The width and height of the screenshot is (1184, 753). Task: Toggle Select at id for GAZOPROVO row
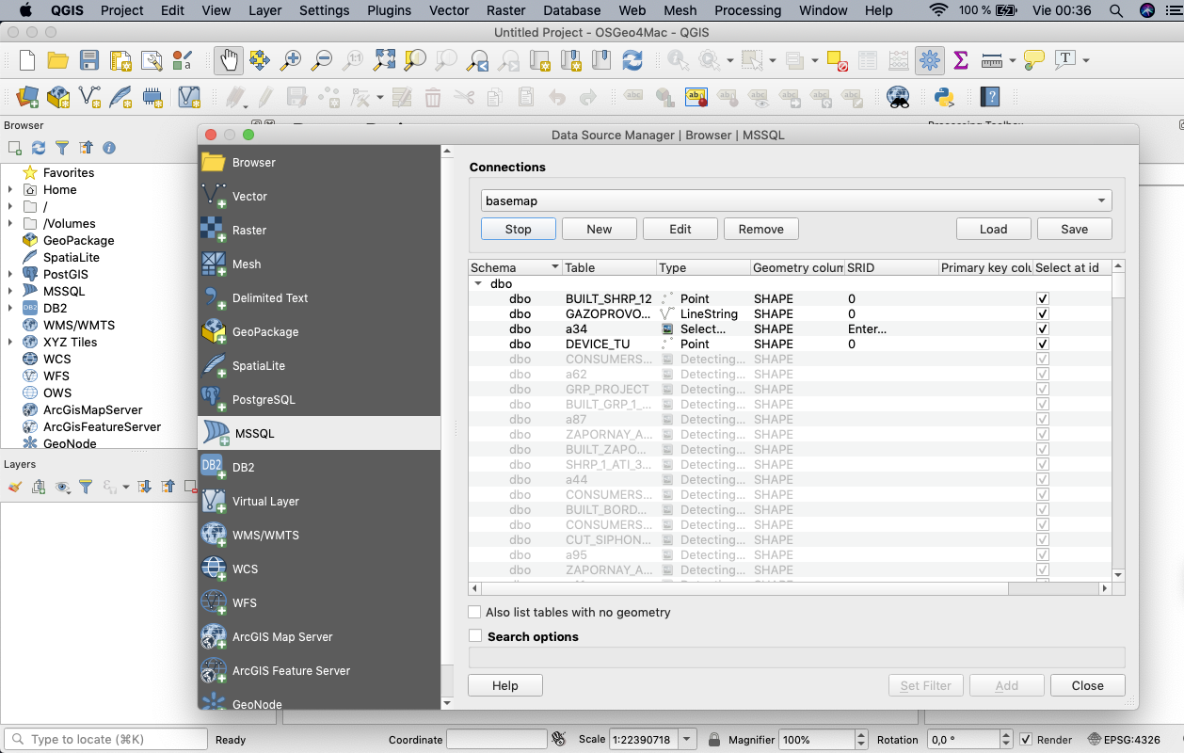pyautogui.click(x=1042, y=313)
